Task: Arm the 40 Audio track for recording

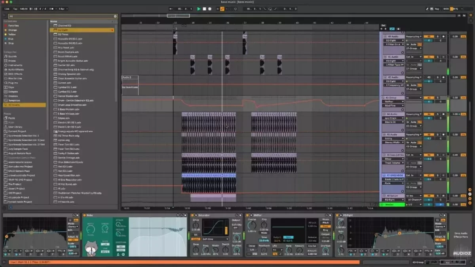Action: tap(443, 36)
